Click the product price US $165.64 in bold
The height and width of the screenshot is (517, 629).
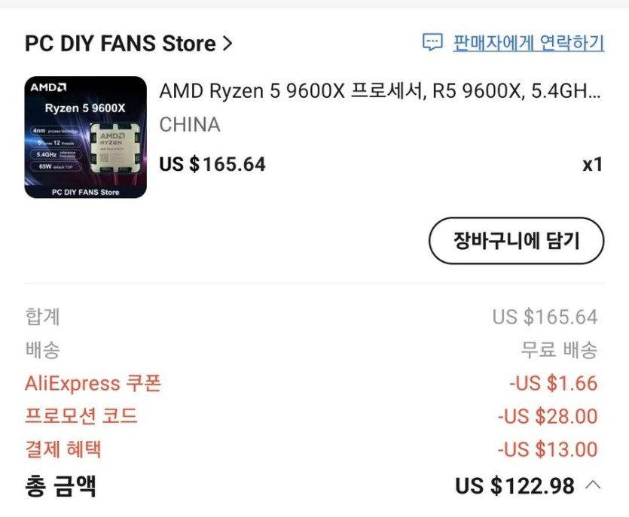tap(212, 164)
